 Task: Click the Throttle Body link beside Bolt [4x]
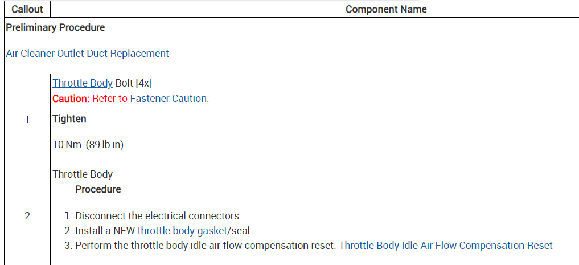point(83,83)
